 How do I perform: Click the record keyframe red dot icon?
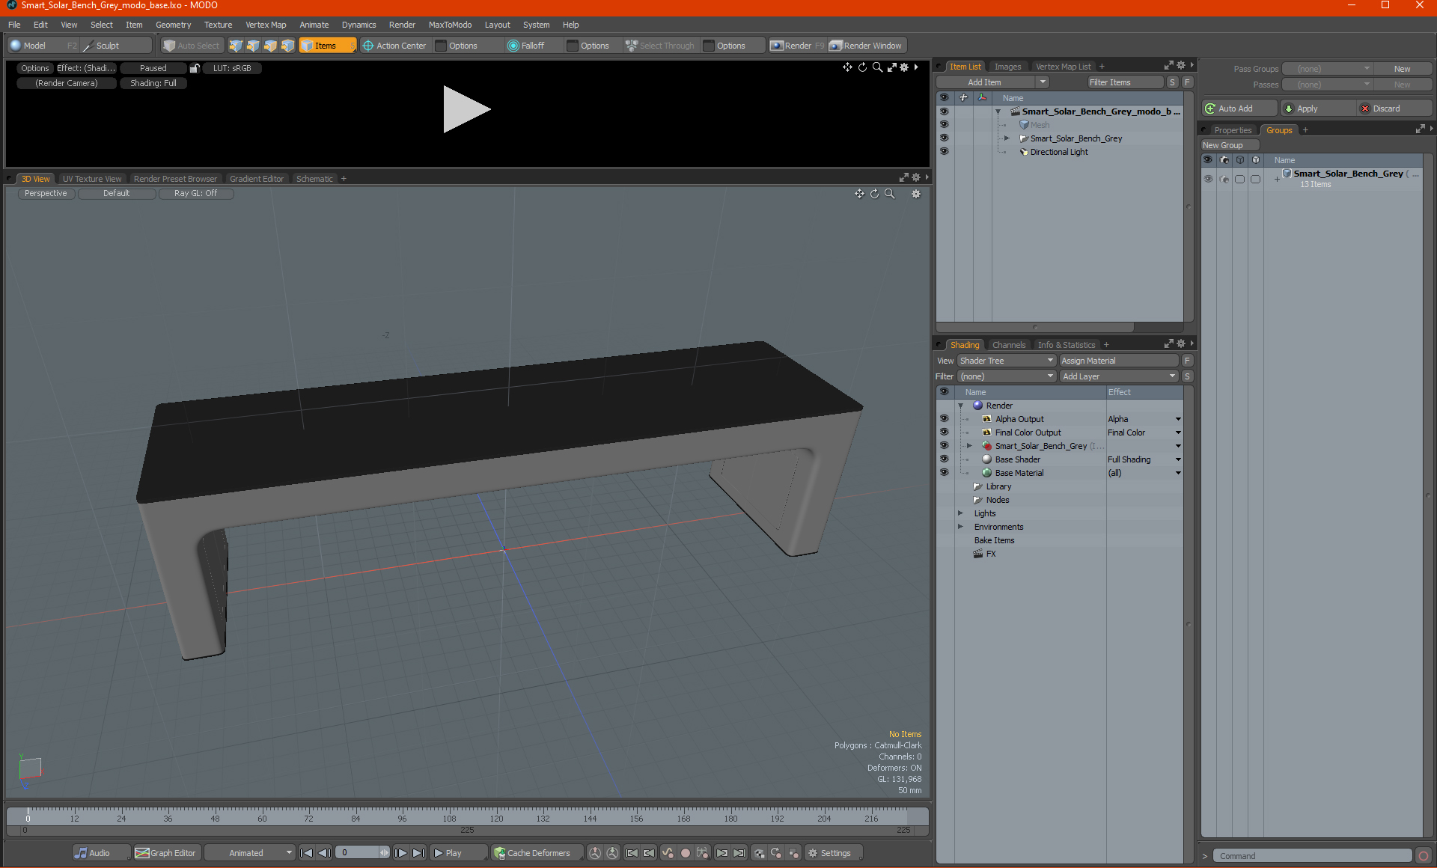685,853
